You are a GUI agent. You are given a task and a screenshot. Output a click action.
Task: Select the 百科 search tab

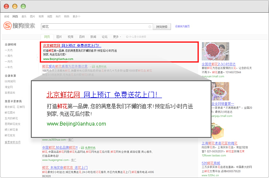pyautogui.click(x=82, y=37)
